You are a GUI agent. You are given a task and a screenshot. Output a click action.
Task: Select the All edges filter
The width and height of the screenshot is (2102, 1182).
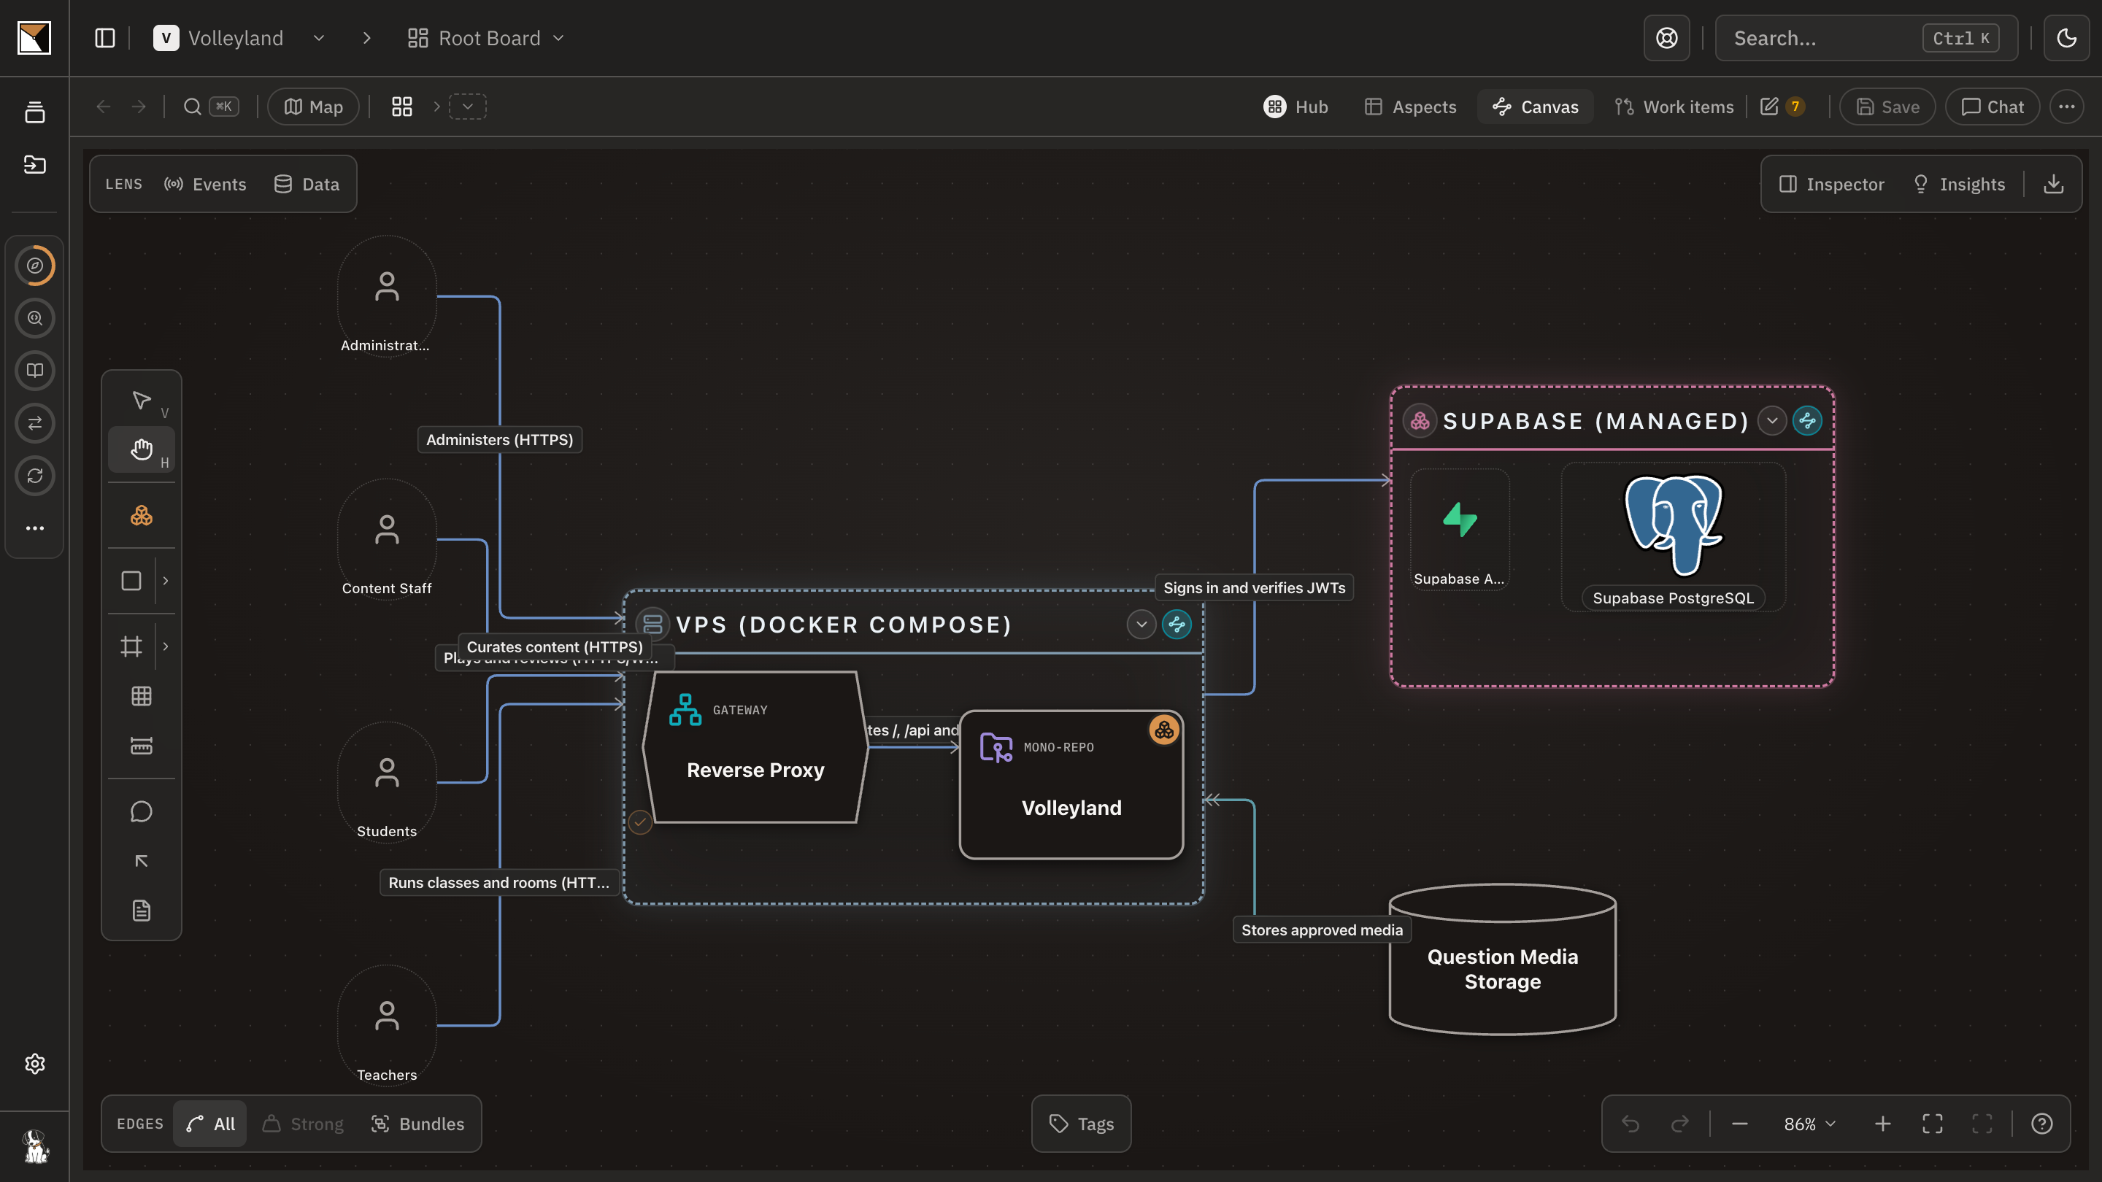point(210,1124)
